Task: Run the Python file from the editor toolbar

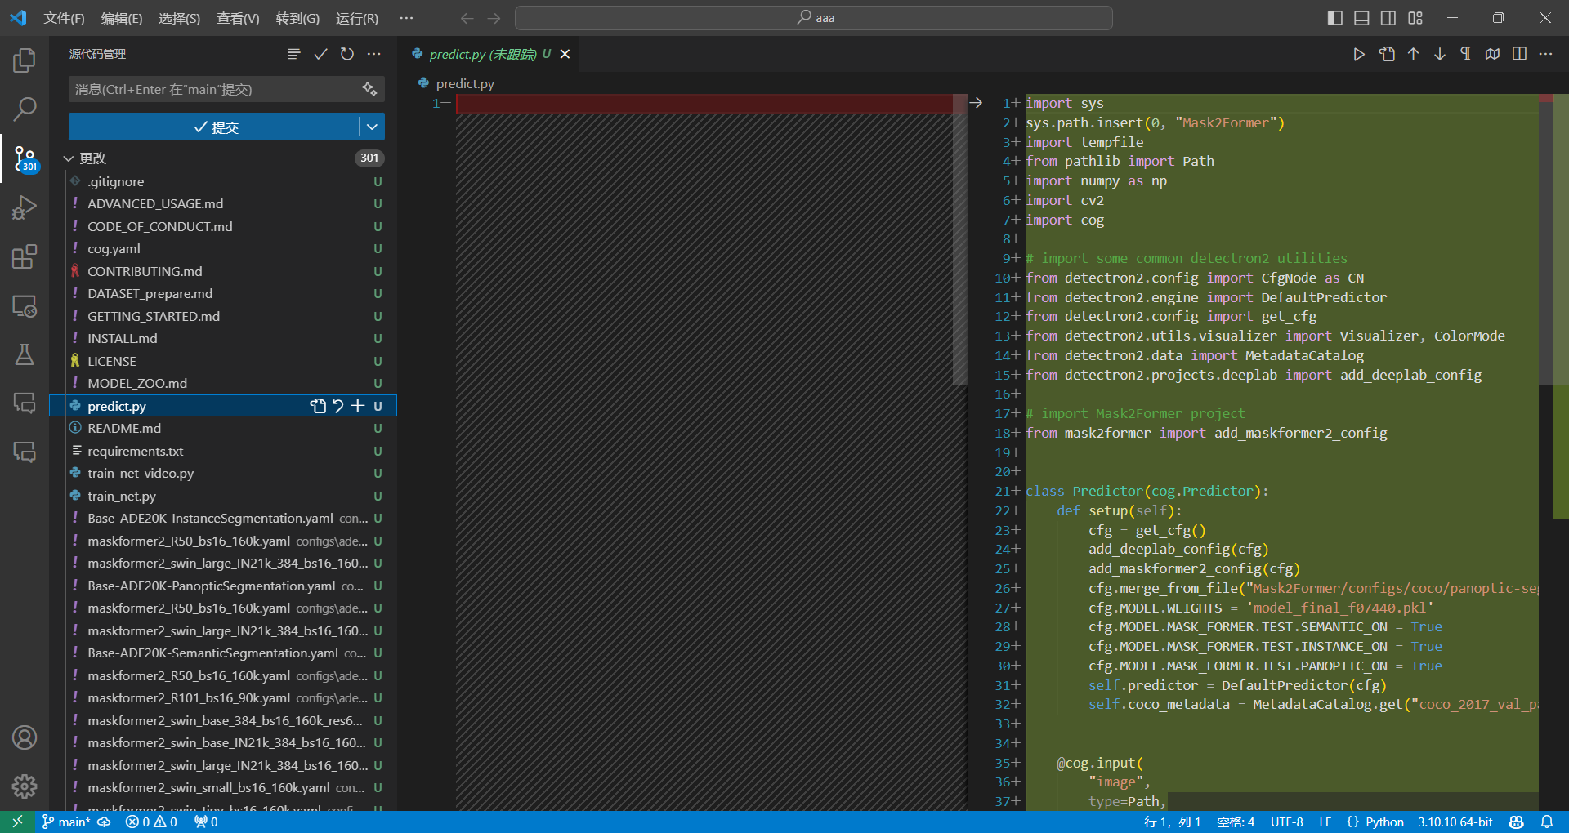Action: point(1359,54)
